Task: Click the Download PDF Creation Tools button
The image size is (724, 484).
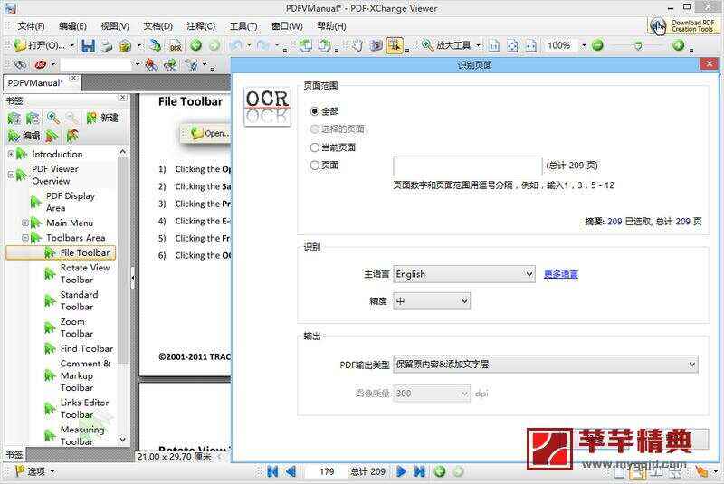Action: pyautogui.click(x=683, y=26)
